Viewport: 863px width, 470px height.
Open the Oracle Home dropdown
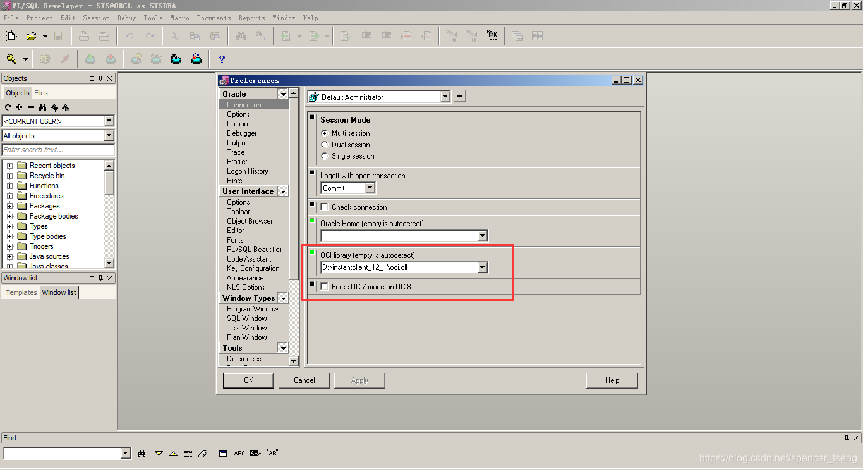483,235
